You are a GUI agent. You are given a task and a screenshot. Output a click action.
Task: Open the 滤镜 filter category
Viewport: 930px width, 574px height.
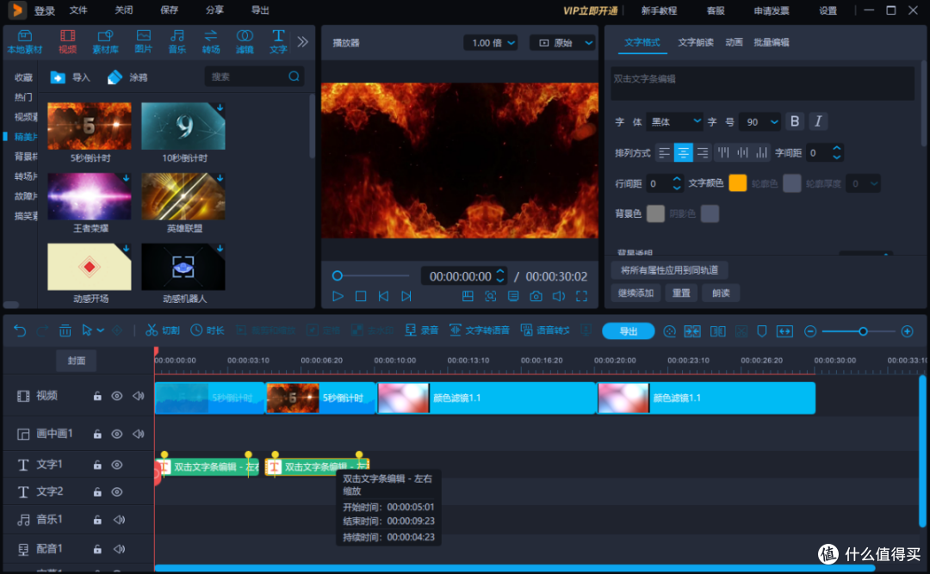[x=245, y=41]
